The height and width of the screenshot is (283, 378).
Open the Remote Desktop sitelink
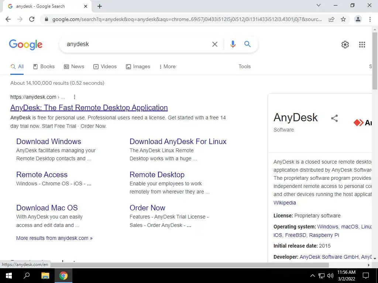[157, 175]
